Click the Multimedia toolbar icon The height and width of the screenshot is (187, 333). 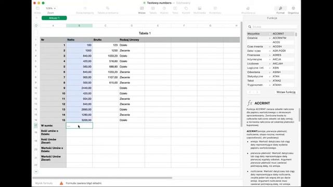tap(199, 8)
